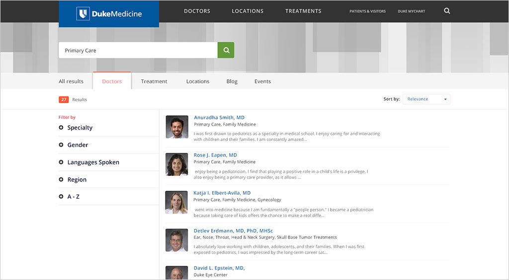Open Anuradha Smith, MD profile link

click(219, 118)
